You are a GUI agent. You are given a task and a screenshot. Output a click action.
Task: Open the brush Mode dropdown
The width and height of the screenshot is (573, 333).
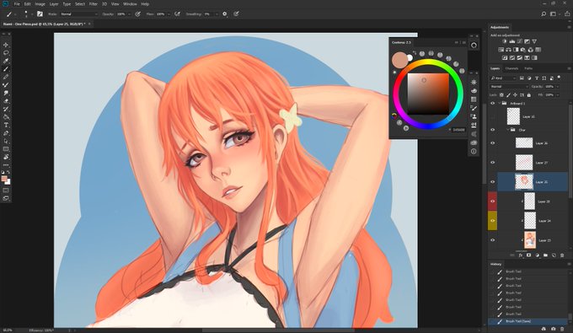(x=79, y=13)
